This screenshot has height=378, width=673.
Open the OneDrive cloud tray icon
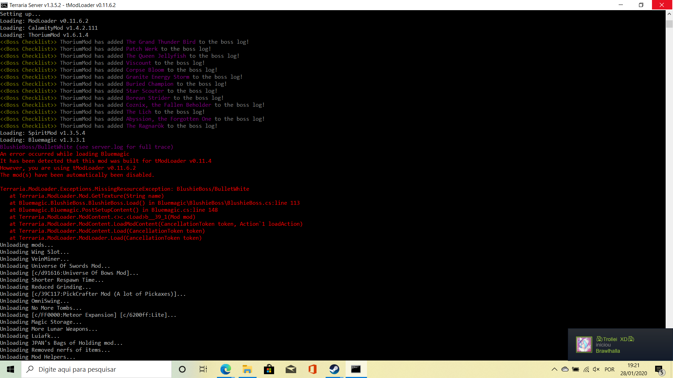click(565, 369)
